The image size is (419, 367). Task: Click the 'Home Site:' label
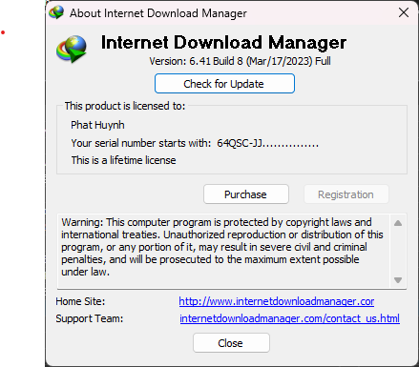(80, 301)
